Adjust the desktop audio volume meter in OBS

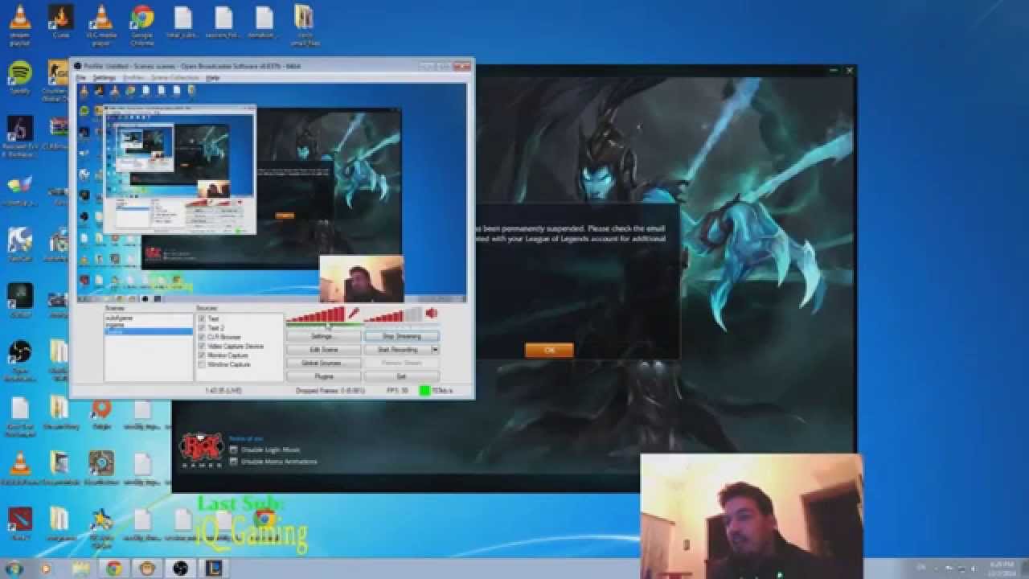coord(393,314)
